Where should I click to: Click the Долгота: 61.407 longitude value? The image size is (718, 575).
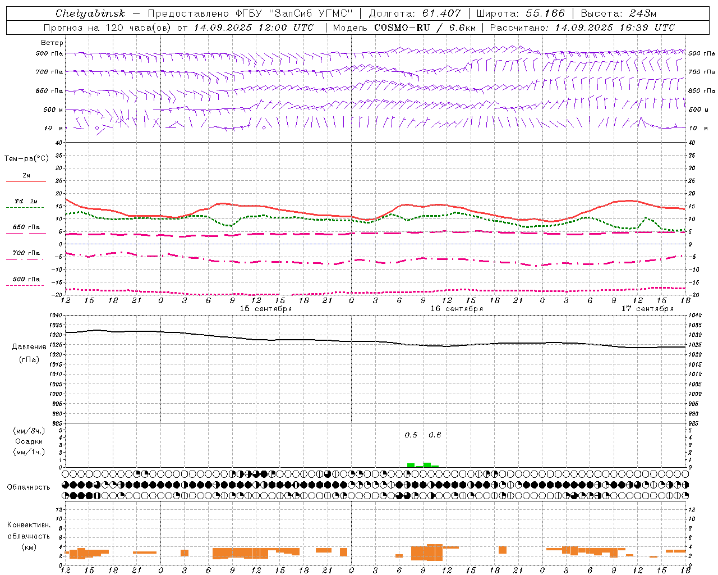click(415, 13)
